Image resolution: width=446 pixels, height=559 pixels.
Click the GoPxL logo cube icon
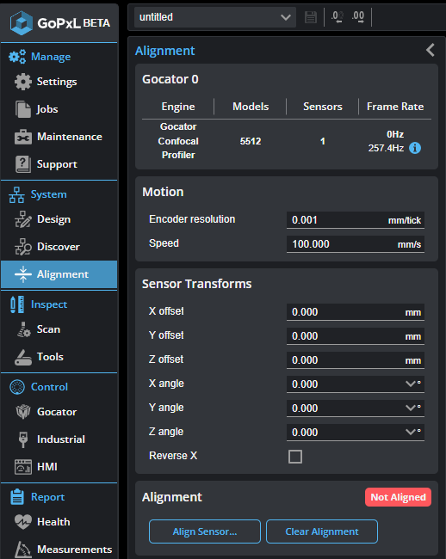[22, 23]
